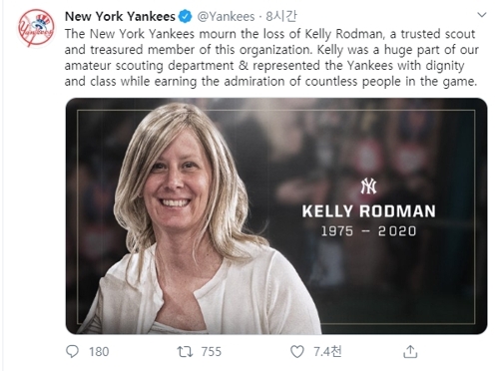
Task: Open the New York Yankees display name
Action: click(120, 16)
